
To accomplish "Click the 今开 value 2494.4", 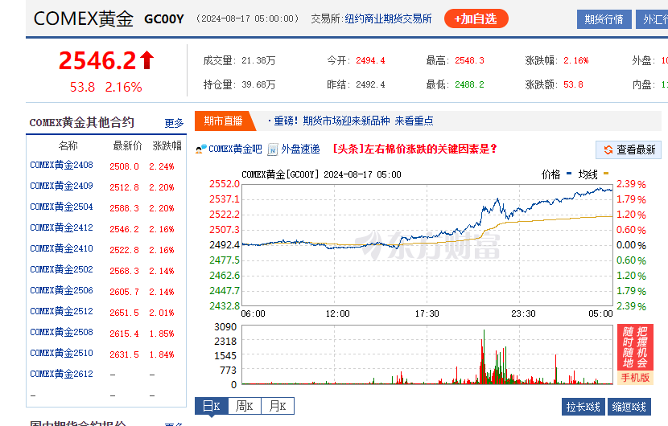I will point(370,60).
